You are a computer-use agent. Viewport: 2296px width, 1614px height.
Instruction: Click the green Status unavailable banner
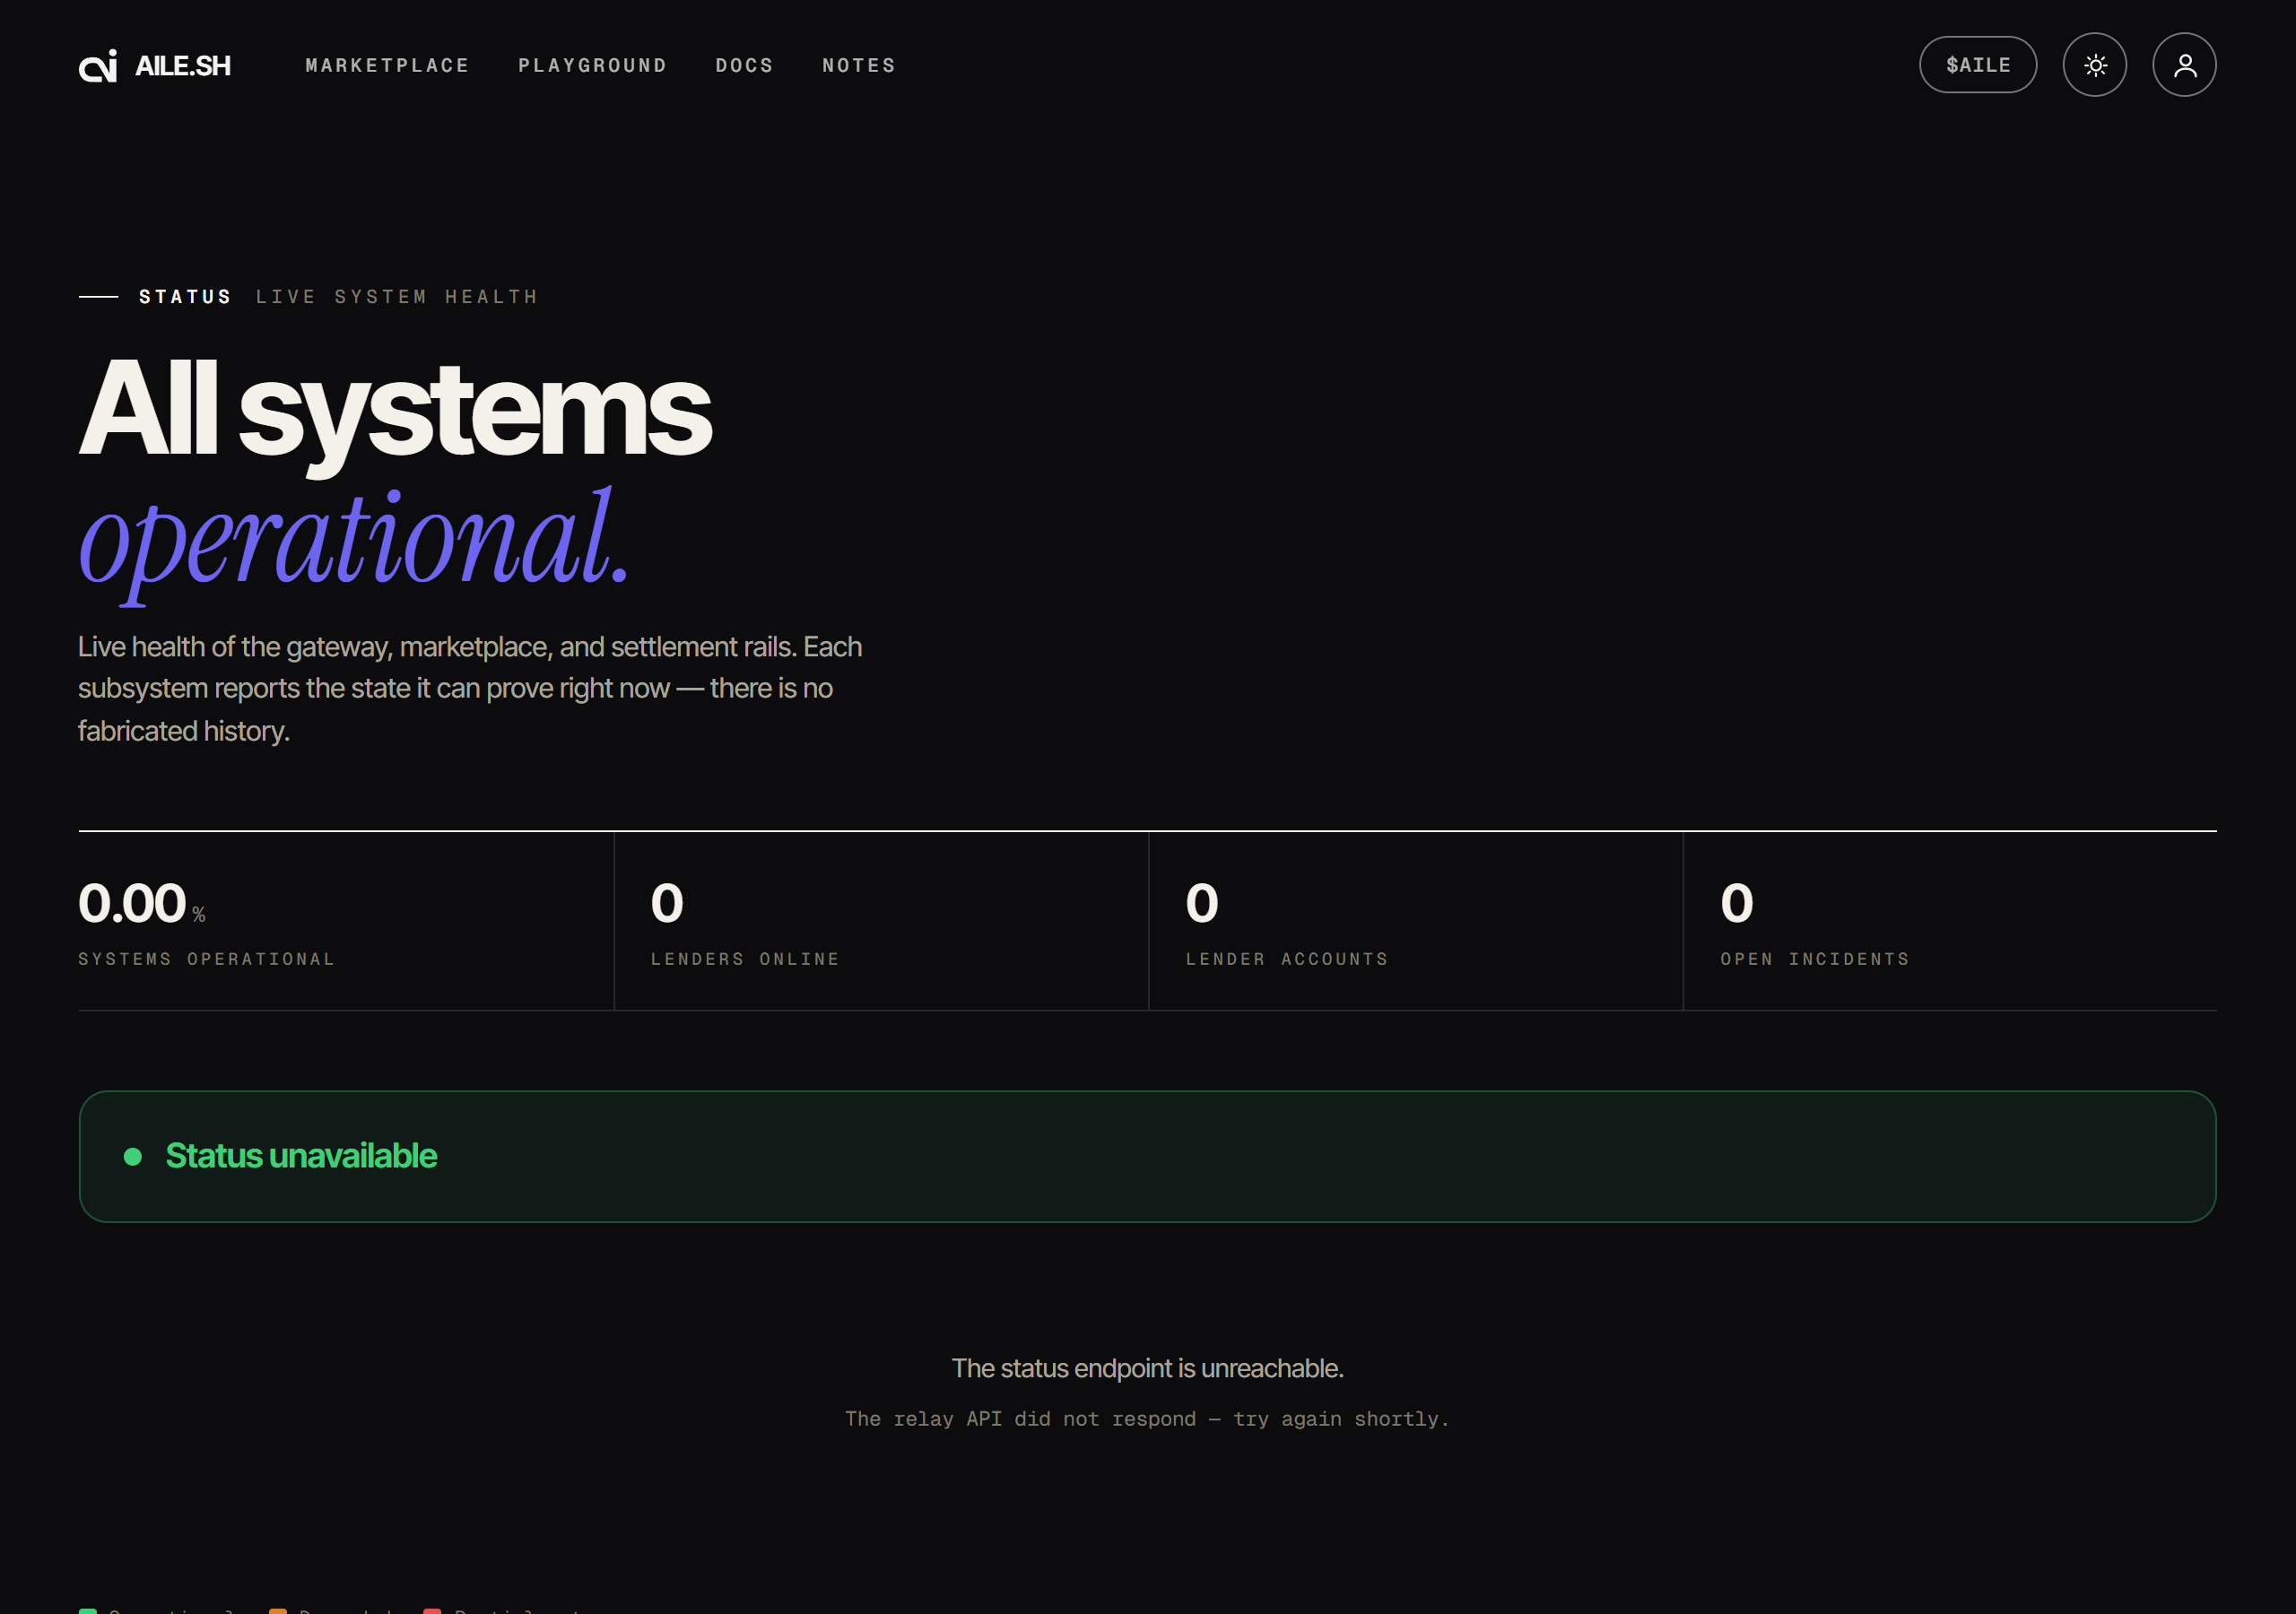click(1148, 1156)
